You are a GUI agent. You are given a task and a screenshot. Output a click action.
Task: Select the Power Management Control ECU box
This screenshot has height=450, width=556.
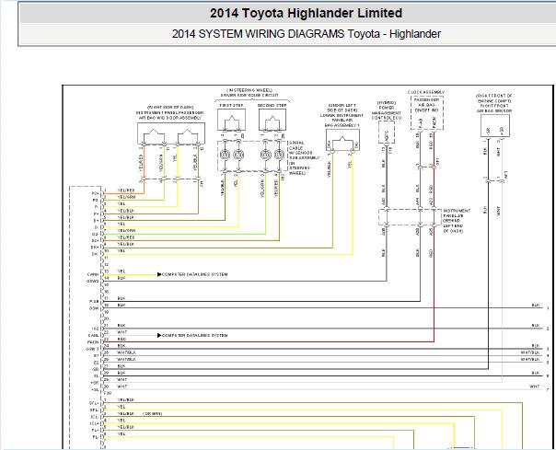click(386, 133)
